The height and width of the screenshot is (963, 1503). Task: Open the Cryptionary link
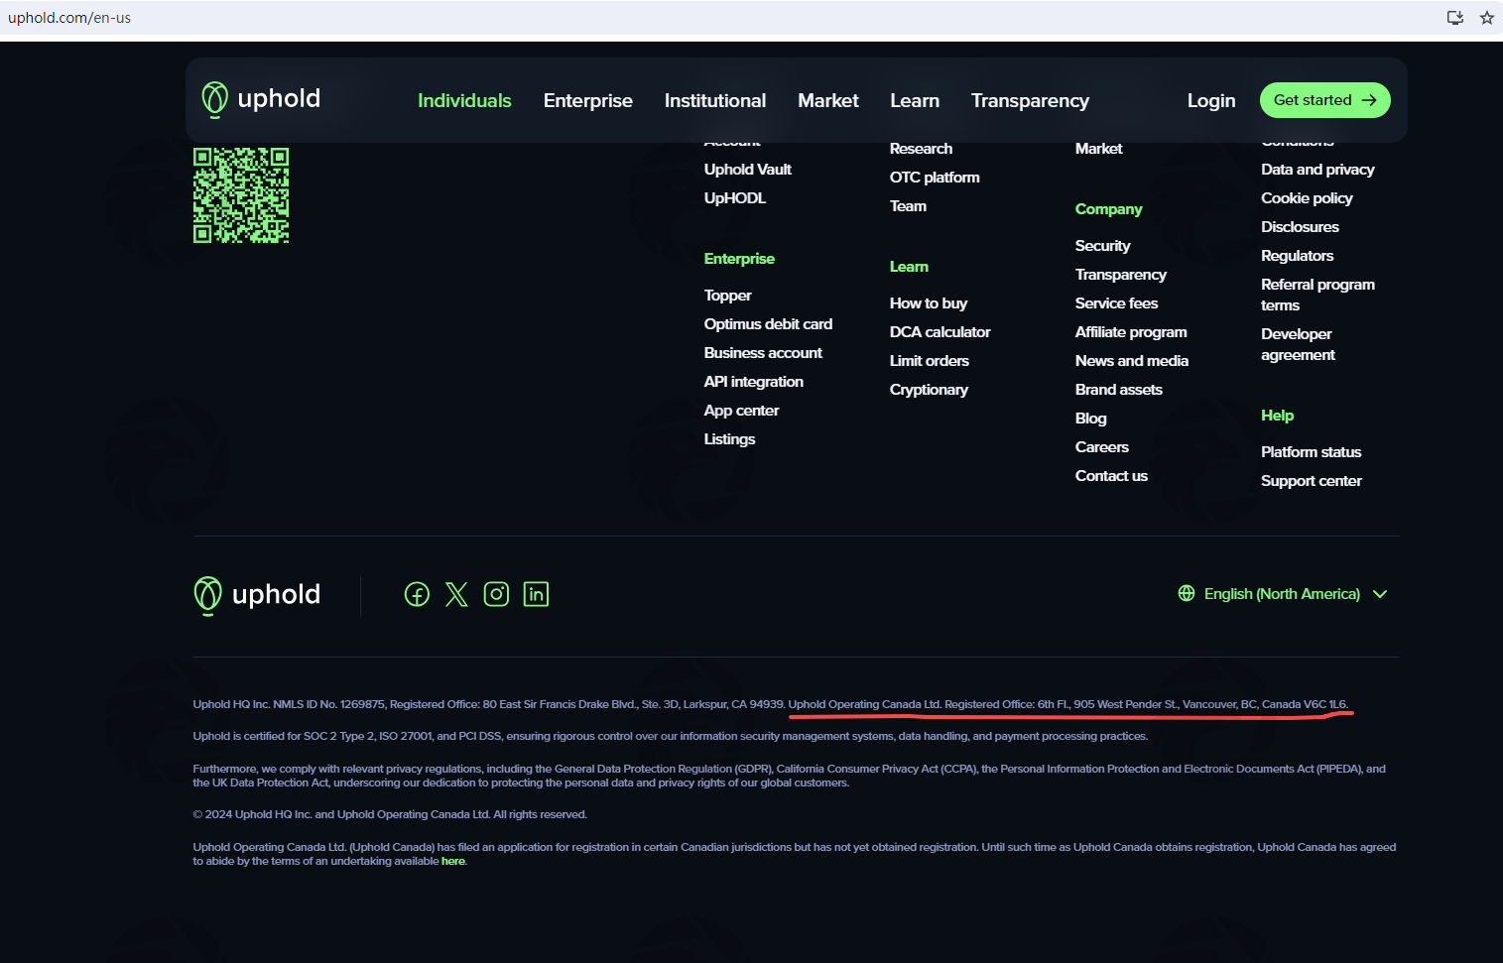coord(929,390)
